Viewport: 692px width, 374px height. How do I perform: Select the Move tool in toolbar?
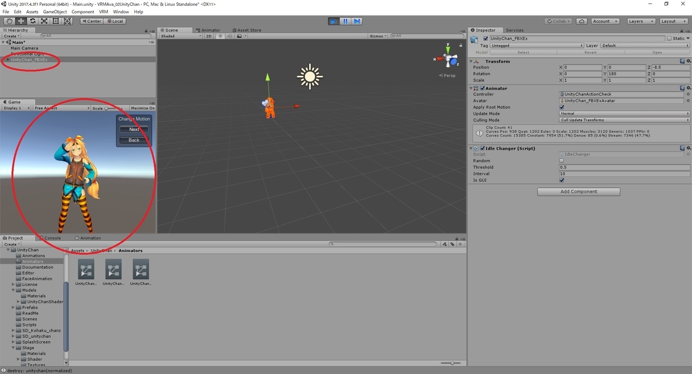pyautogui.click(x=21, y=21)
